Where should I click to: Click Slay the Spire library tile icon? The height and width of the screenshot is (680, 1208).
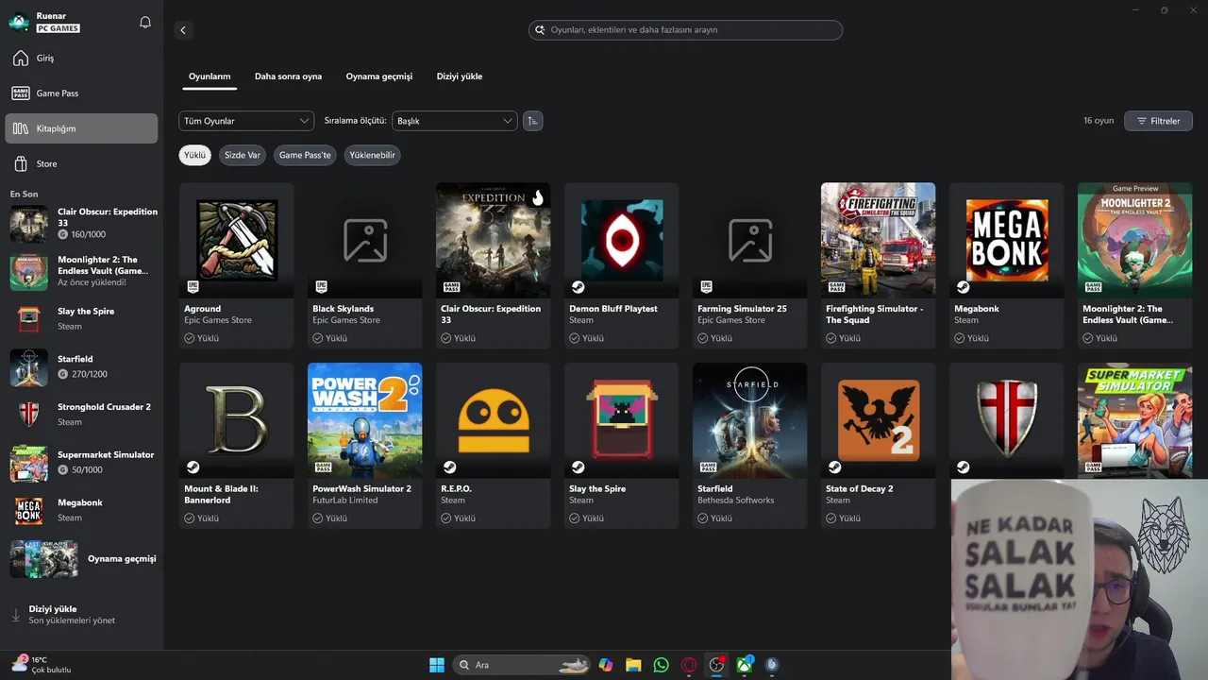[621, 420]
